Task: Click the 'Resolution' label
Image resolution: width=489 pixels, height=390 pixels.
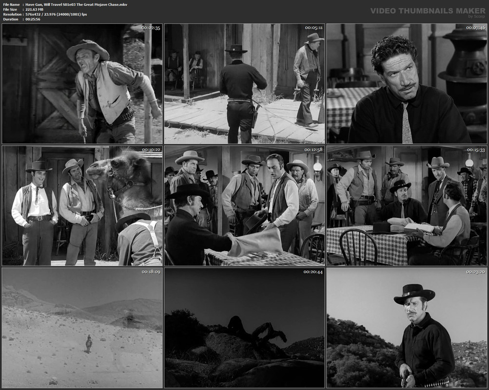Action: (13, 14)
